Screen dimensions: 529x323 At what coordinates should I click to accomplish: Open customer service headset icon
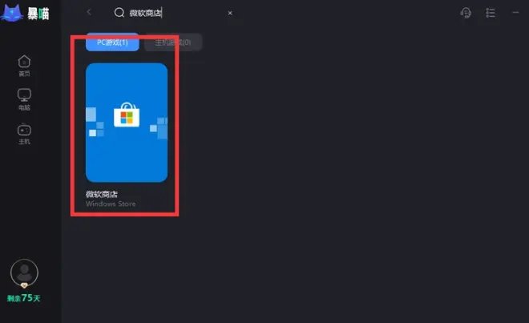point(466,13)
